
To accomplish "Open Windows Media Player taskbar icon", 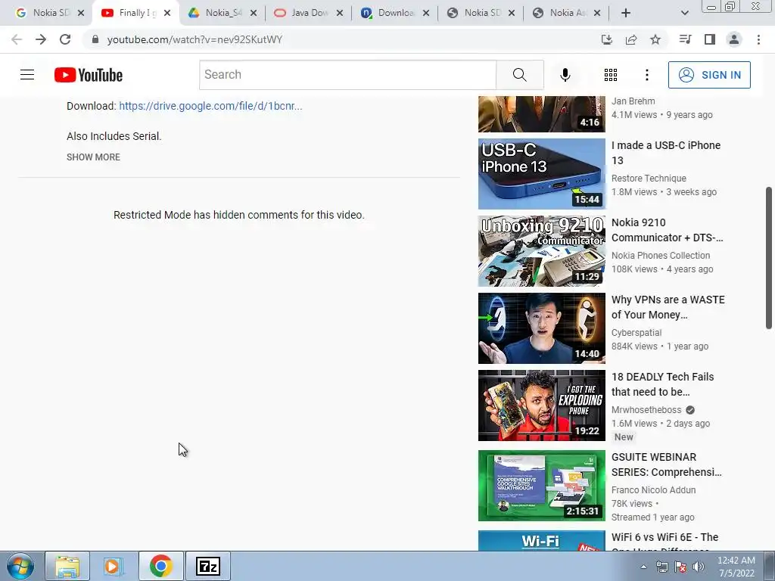I will click(x=114, y=566).
